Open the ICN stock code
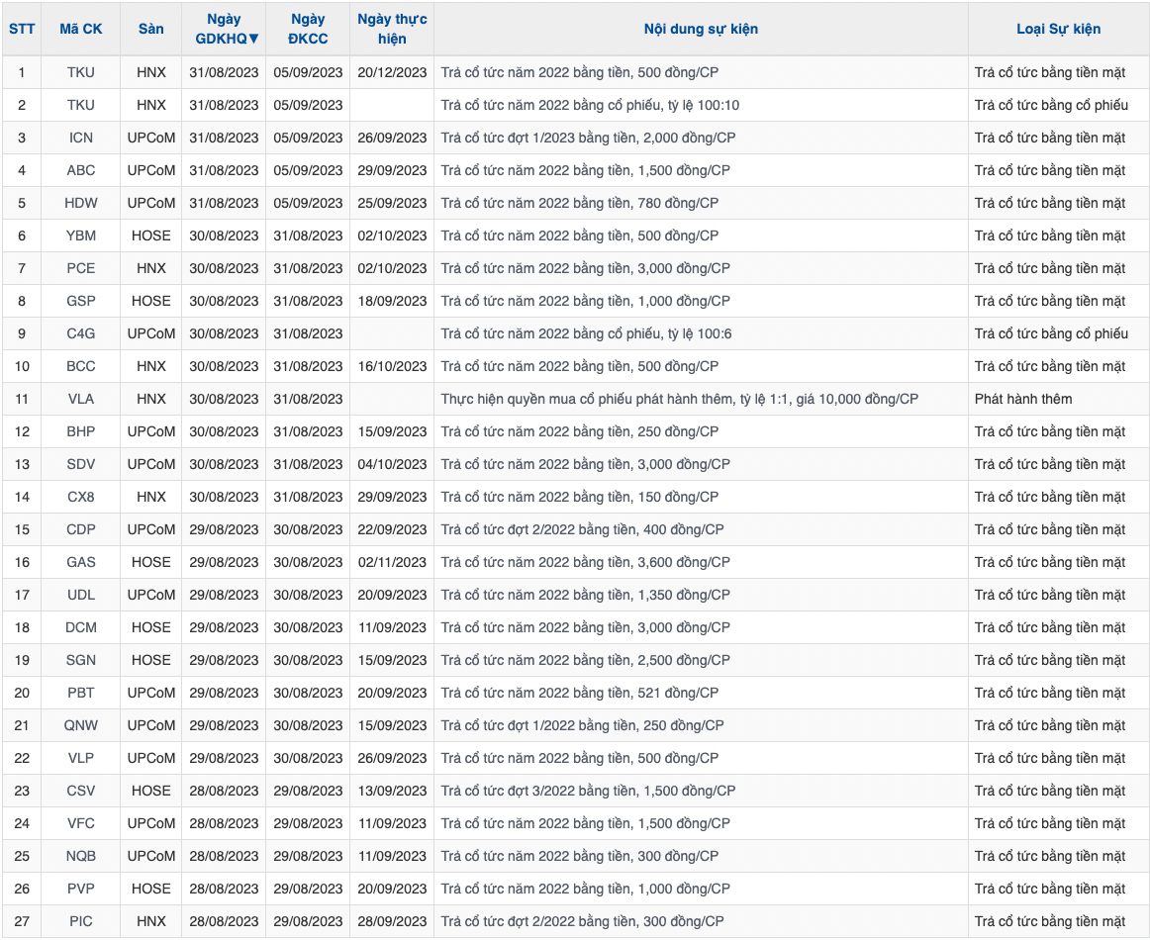The height and width of the screenshot is (940, 1150). click(x=81, y=138)
